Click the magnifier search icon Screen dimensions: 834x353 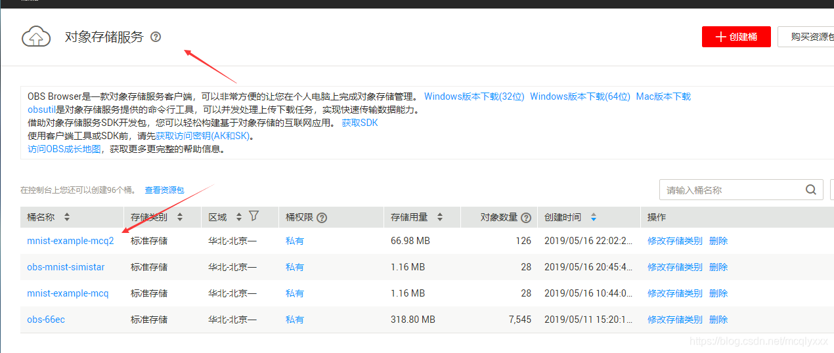click(811, 190)
